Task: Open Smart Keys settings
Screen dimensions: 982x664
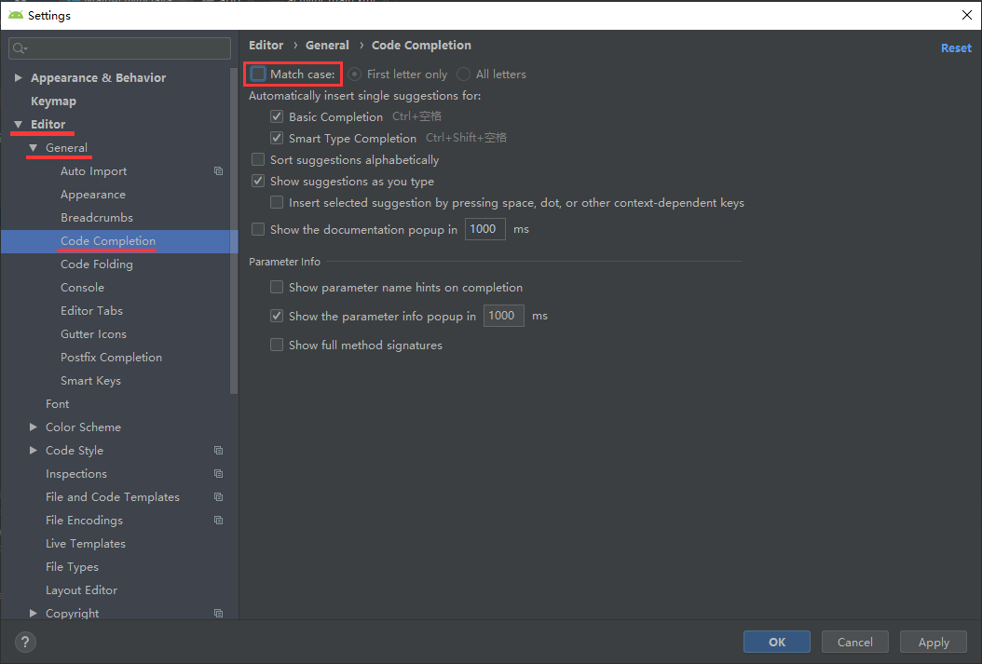Action: tap(90, 381)
